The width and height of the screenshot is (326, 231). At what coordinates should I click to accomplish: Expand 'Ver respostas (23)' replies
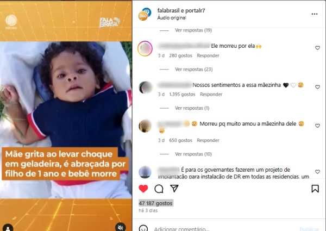point(194,69)
